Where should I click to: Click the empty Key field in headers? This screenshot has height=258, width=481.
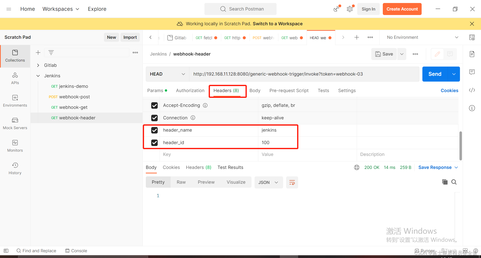(x=209, y=154)
